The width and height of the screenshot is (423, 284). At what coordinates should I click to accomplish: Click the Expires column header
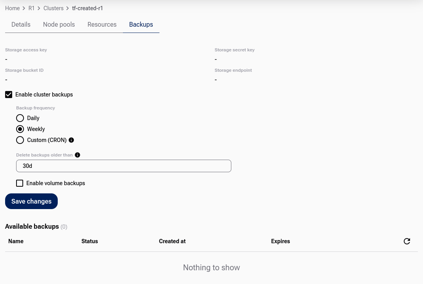pos(280,241)
